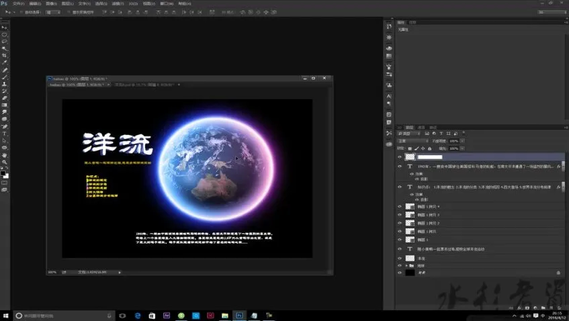Select the Zoom tool
569x321 pixels.
(5, 163)
